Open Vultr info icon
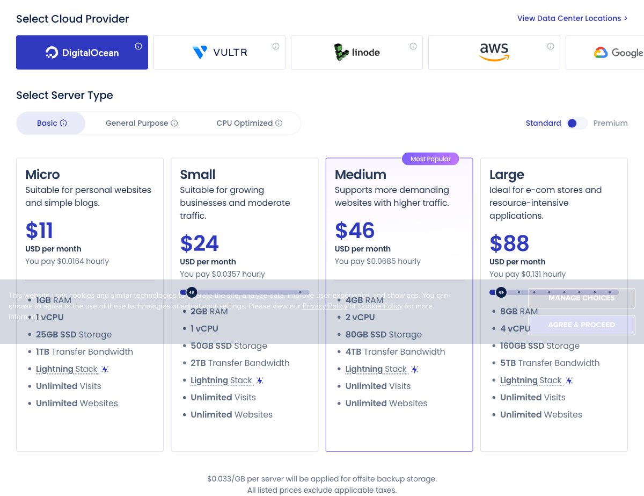The height and width of the screenshot is (496, 644). [x=276, y=46]
